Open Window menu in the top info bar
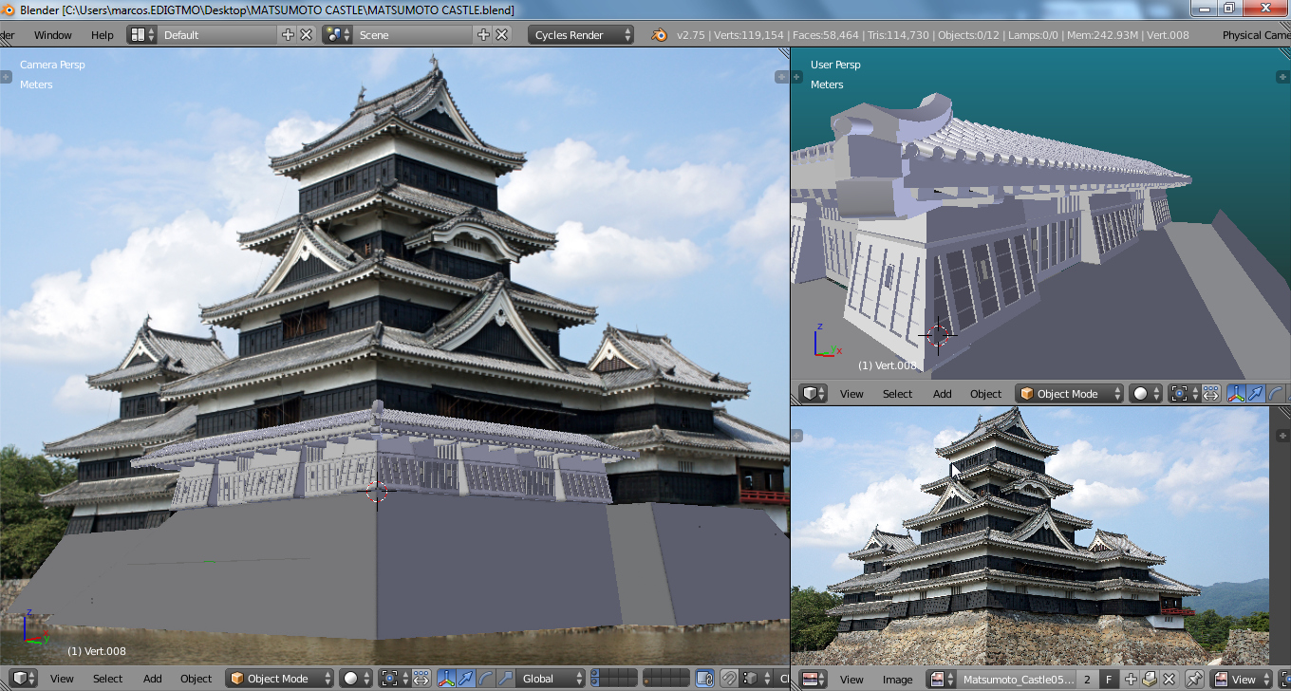This screenshot has width=1291, height=691. [x=53, y=35]
